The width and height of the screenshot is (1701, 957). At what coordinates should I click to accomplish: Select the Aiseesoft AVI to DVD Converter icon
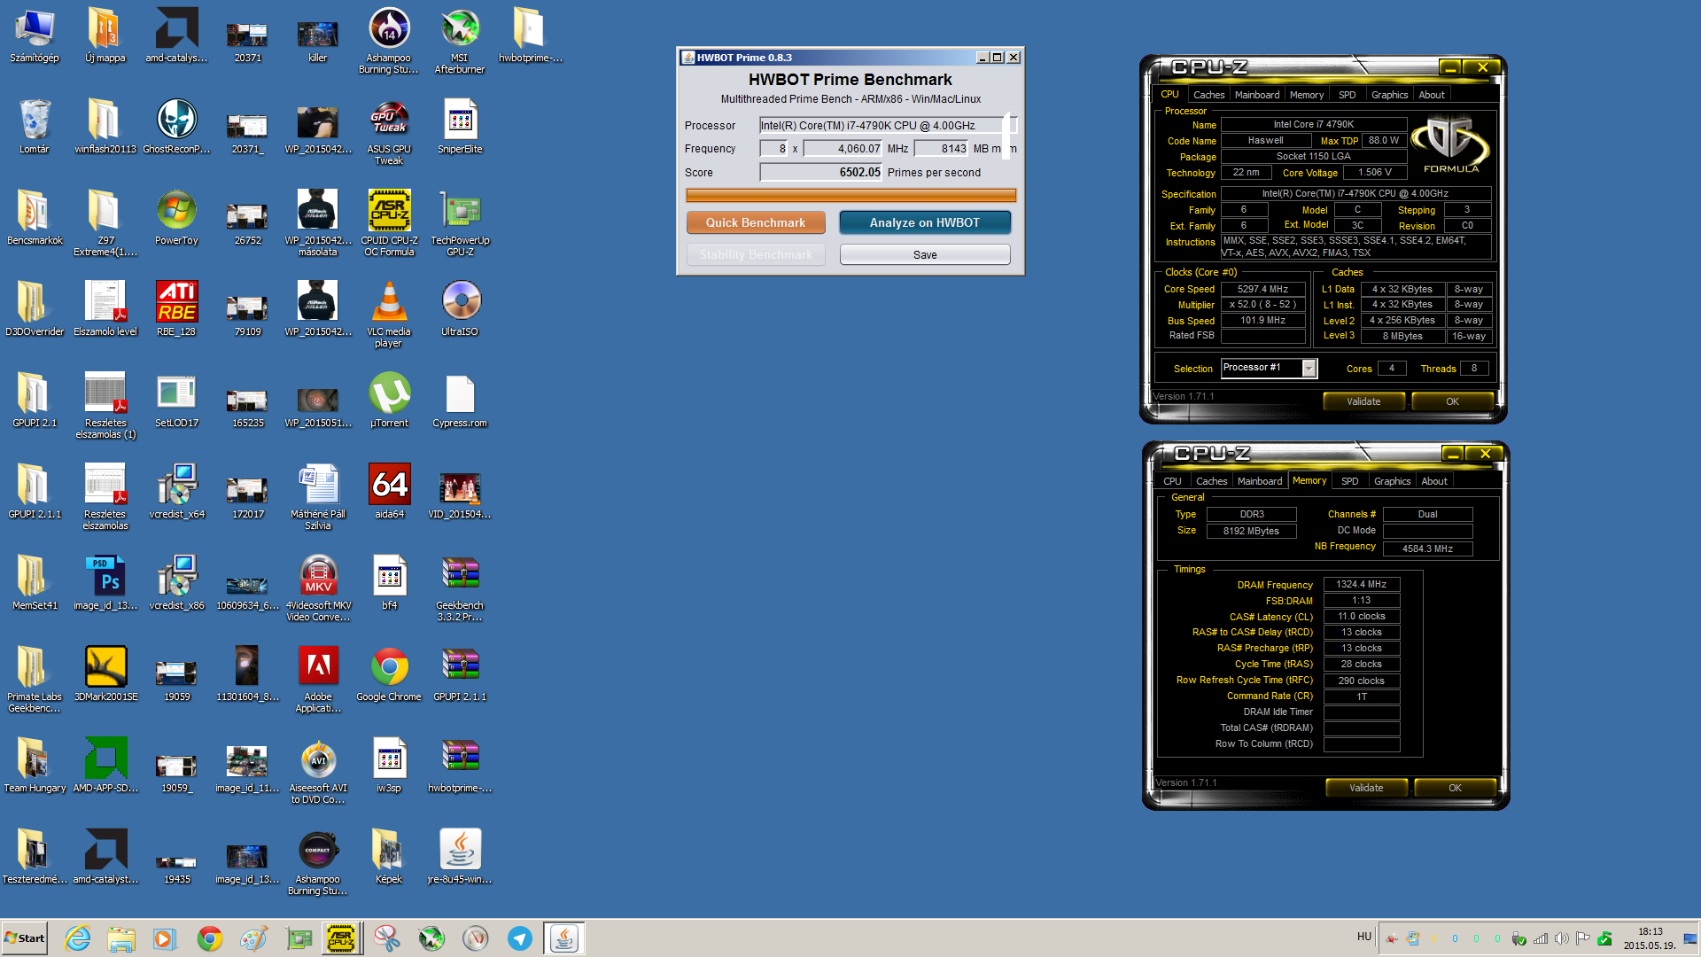tap(318, 771)
